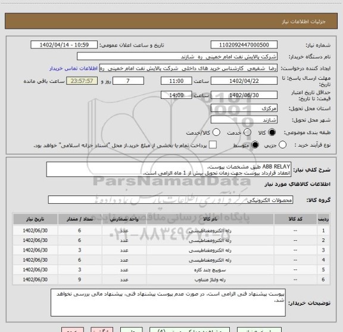Click the deadline time field 11:00
This screenshot has height=332, width=343.
click(176, 81)
